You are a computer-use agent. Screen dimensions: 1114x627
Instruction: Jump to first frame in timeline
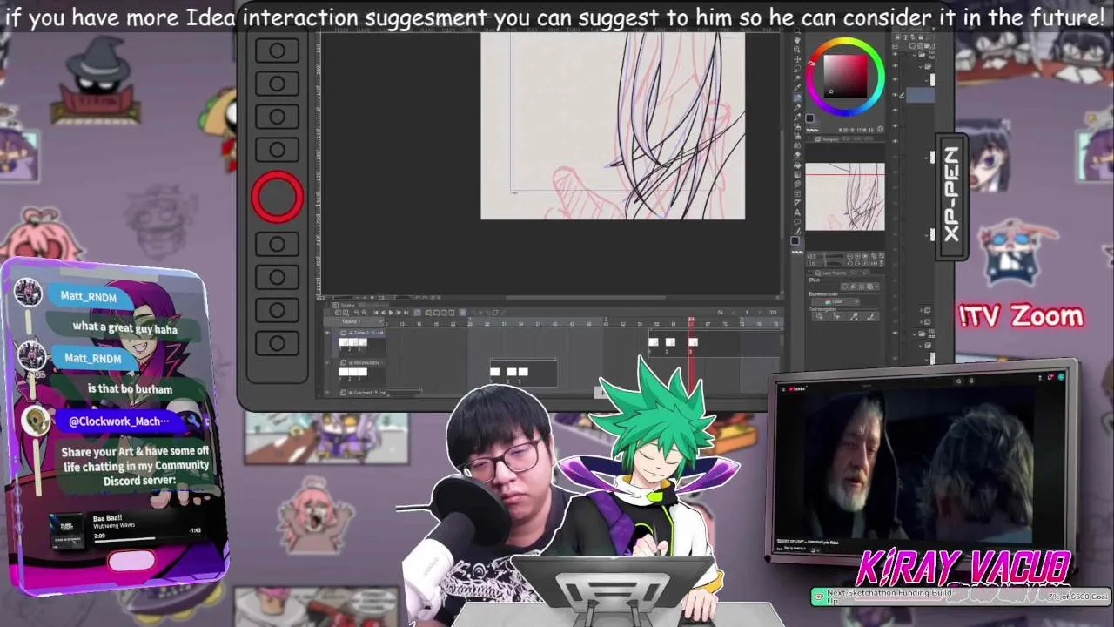376,313
